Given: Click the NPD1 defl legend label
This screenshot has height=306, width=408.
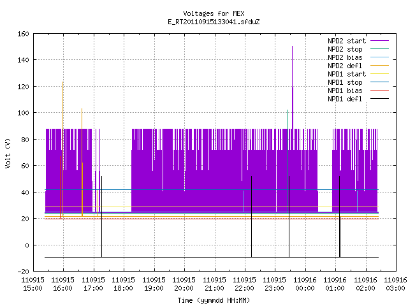Looking at the screenshot, I should (345, 99).
